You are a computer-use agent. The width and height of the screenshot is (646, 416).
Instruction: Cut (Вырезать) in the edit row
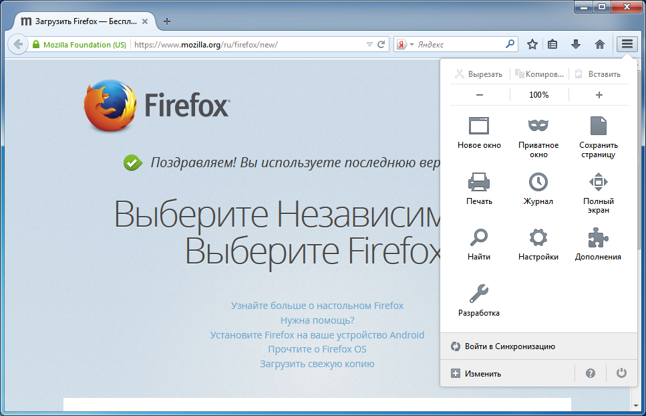tap(479, 74)
